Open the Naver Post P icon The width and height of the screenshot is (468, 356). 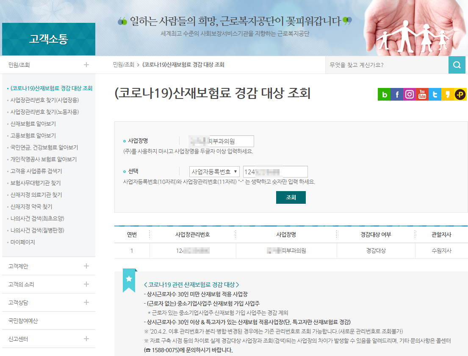(x=460, y=95)
